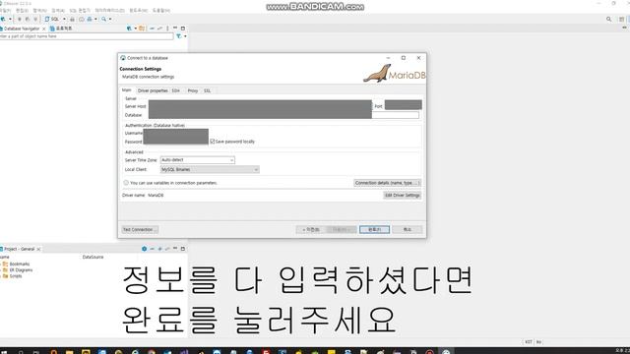Toggle Save password locally checkbox

213,142
